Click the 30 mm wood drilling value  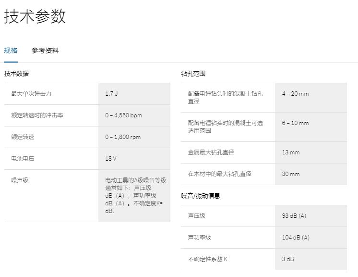click(x=290, y=174)
